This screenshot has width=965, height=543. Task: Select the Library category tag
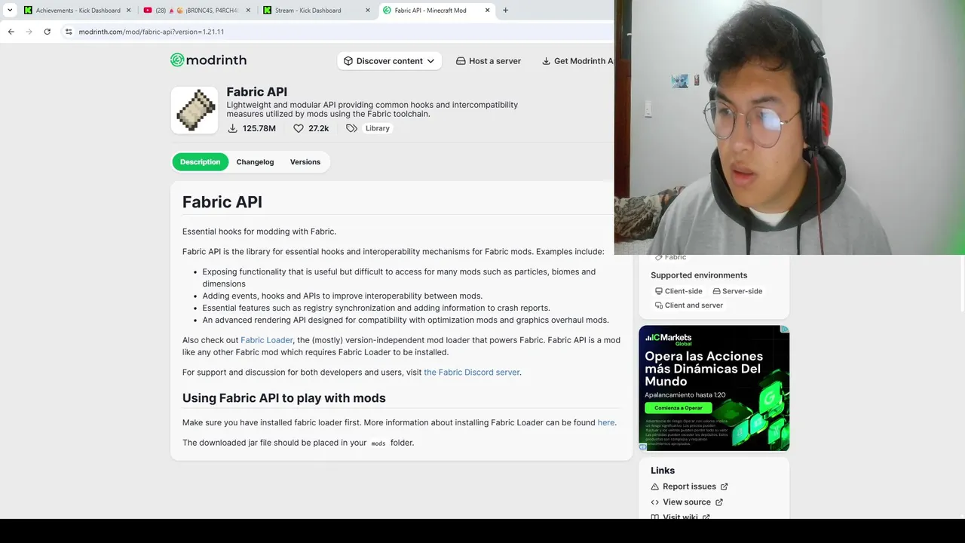tap(378, 128)
